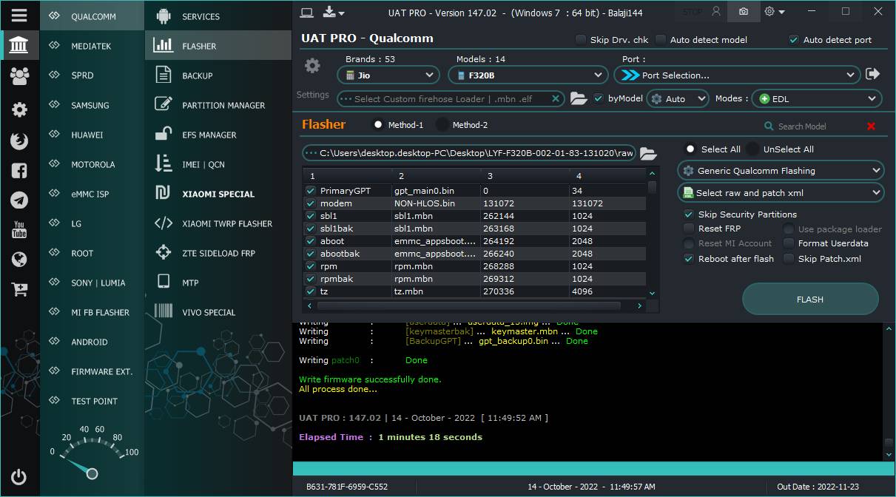Disable Auto detect port checkbox

(794, 40)
